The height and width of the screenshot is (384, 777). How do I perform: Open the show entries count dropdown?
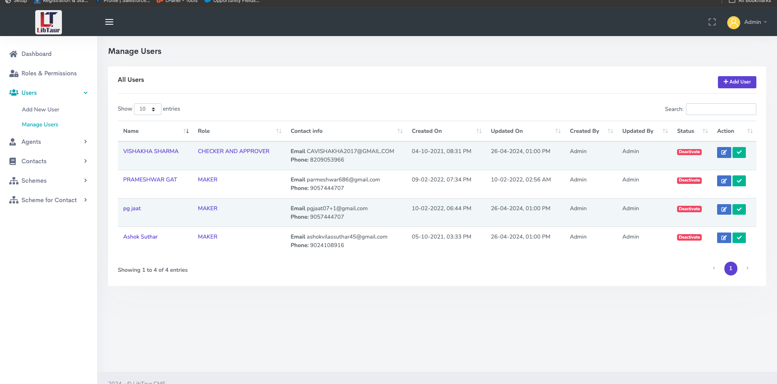147,109
